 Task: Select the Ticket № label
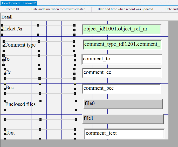tap(12, 29)
